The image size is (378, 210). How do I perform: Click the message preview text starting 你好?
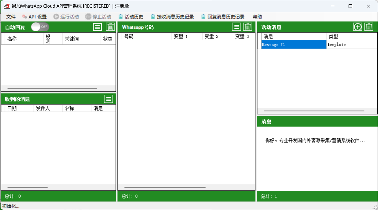(315, 141)
